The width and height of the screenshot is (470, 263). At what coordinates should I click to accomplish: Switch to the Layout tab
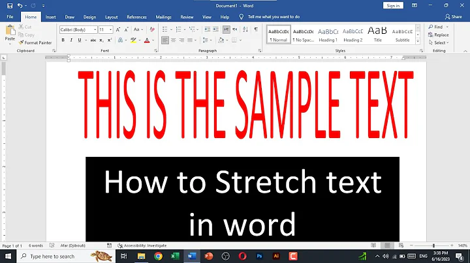pyautogui.click(x=111, y=17)
